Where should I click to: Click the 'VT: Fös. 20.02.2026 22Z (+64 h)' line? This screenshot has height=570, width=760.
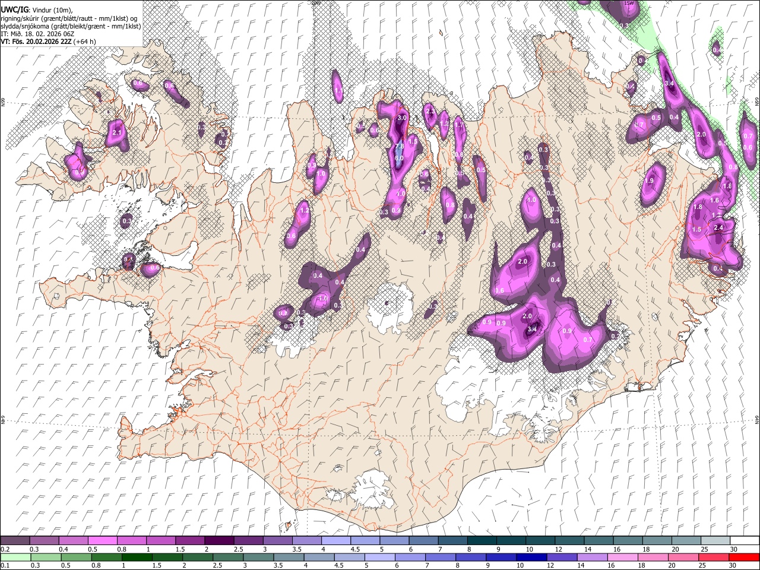(x=48, y=42)
